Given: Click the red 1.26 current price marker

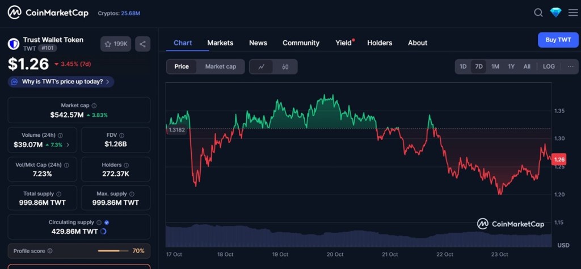Looking at the screenshot, I should [x=559, y=159].
